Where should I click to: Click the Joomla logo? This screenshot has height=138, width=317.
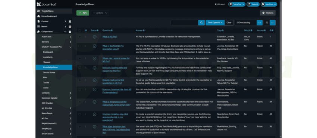(x=47, y=4)
